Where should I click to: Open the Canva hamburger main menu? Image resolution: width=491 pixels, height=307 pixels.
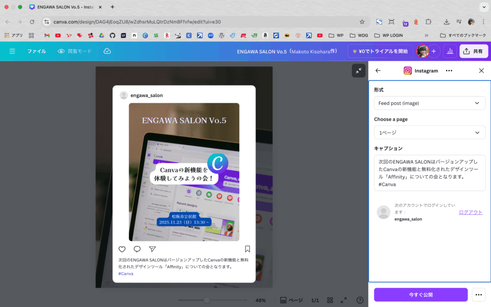(12, 51)
